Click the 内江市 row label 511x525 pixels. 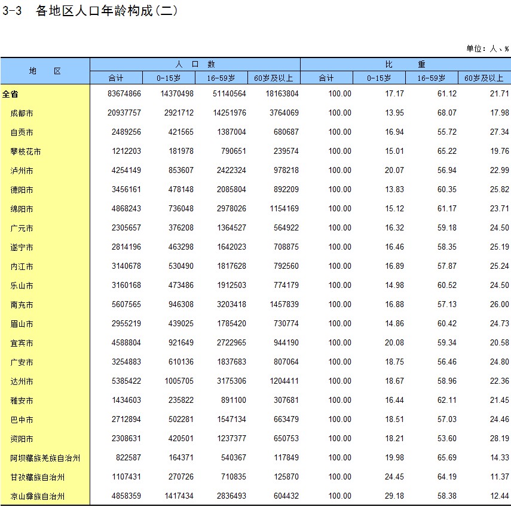pos(22,266)
